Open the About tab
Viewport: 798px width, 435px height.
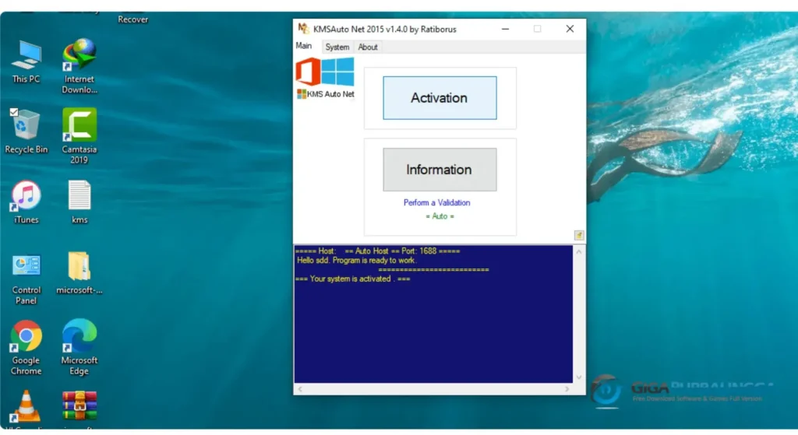pos(368,47)
